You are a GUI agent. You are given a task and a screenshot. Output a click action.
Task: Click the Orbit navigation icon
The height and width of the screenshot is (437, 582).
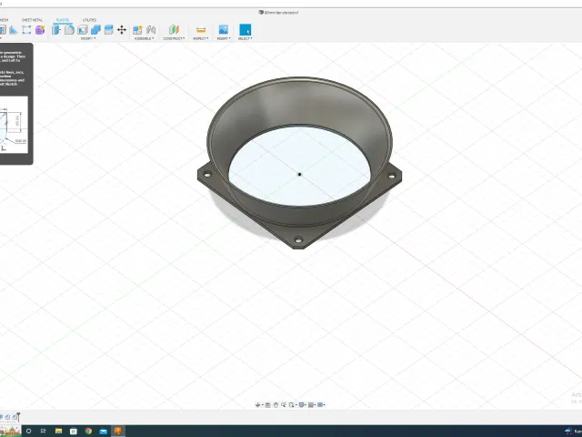coord(257,404)
